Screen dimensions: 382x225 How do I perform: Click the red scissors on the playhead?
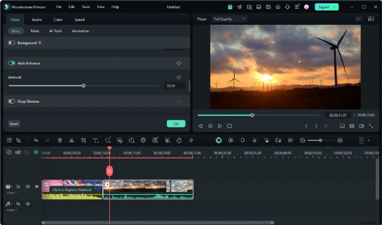coord(109,171)
